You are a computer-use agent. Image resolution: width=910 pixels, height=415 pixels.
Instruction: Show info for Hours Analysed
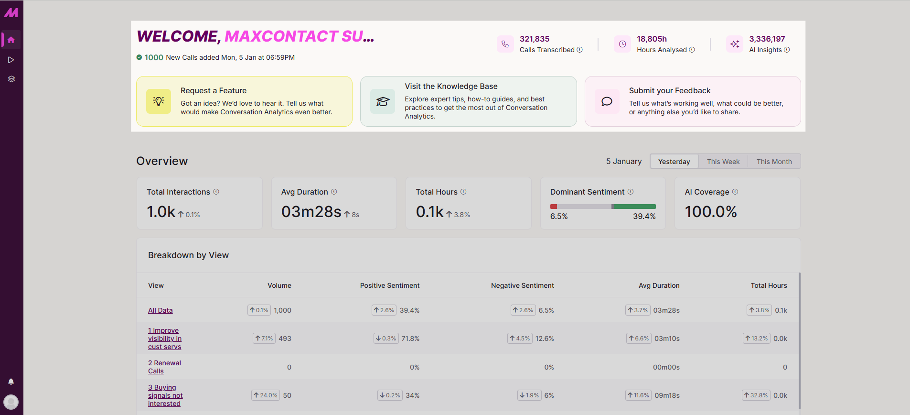tap(692, 50)
